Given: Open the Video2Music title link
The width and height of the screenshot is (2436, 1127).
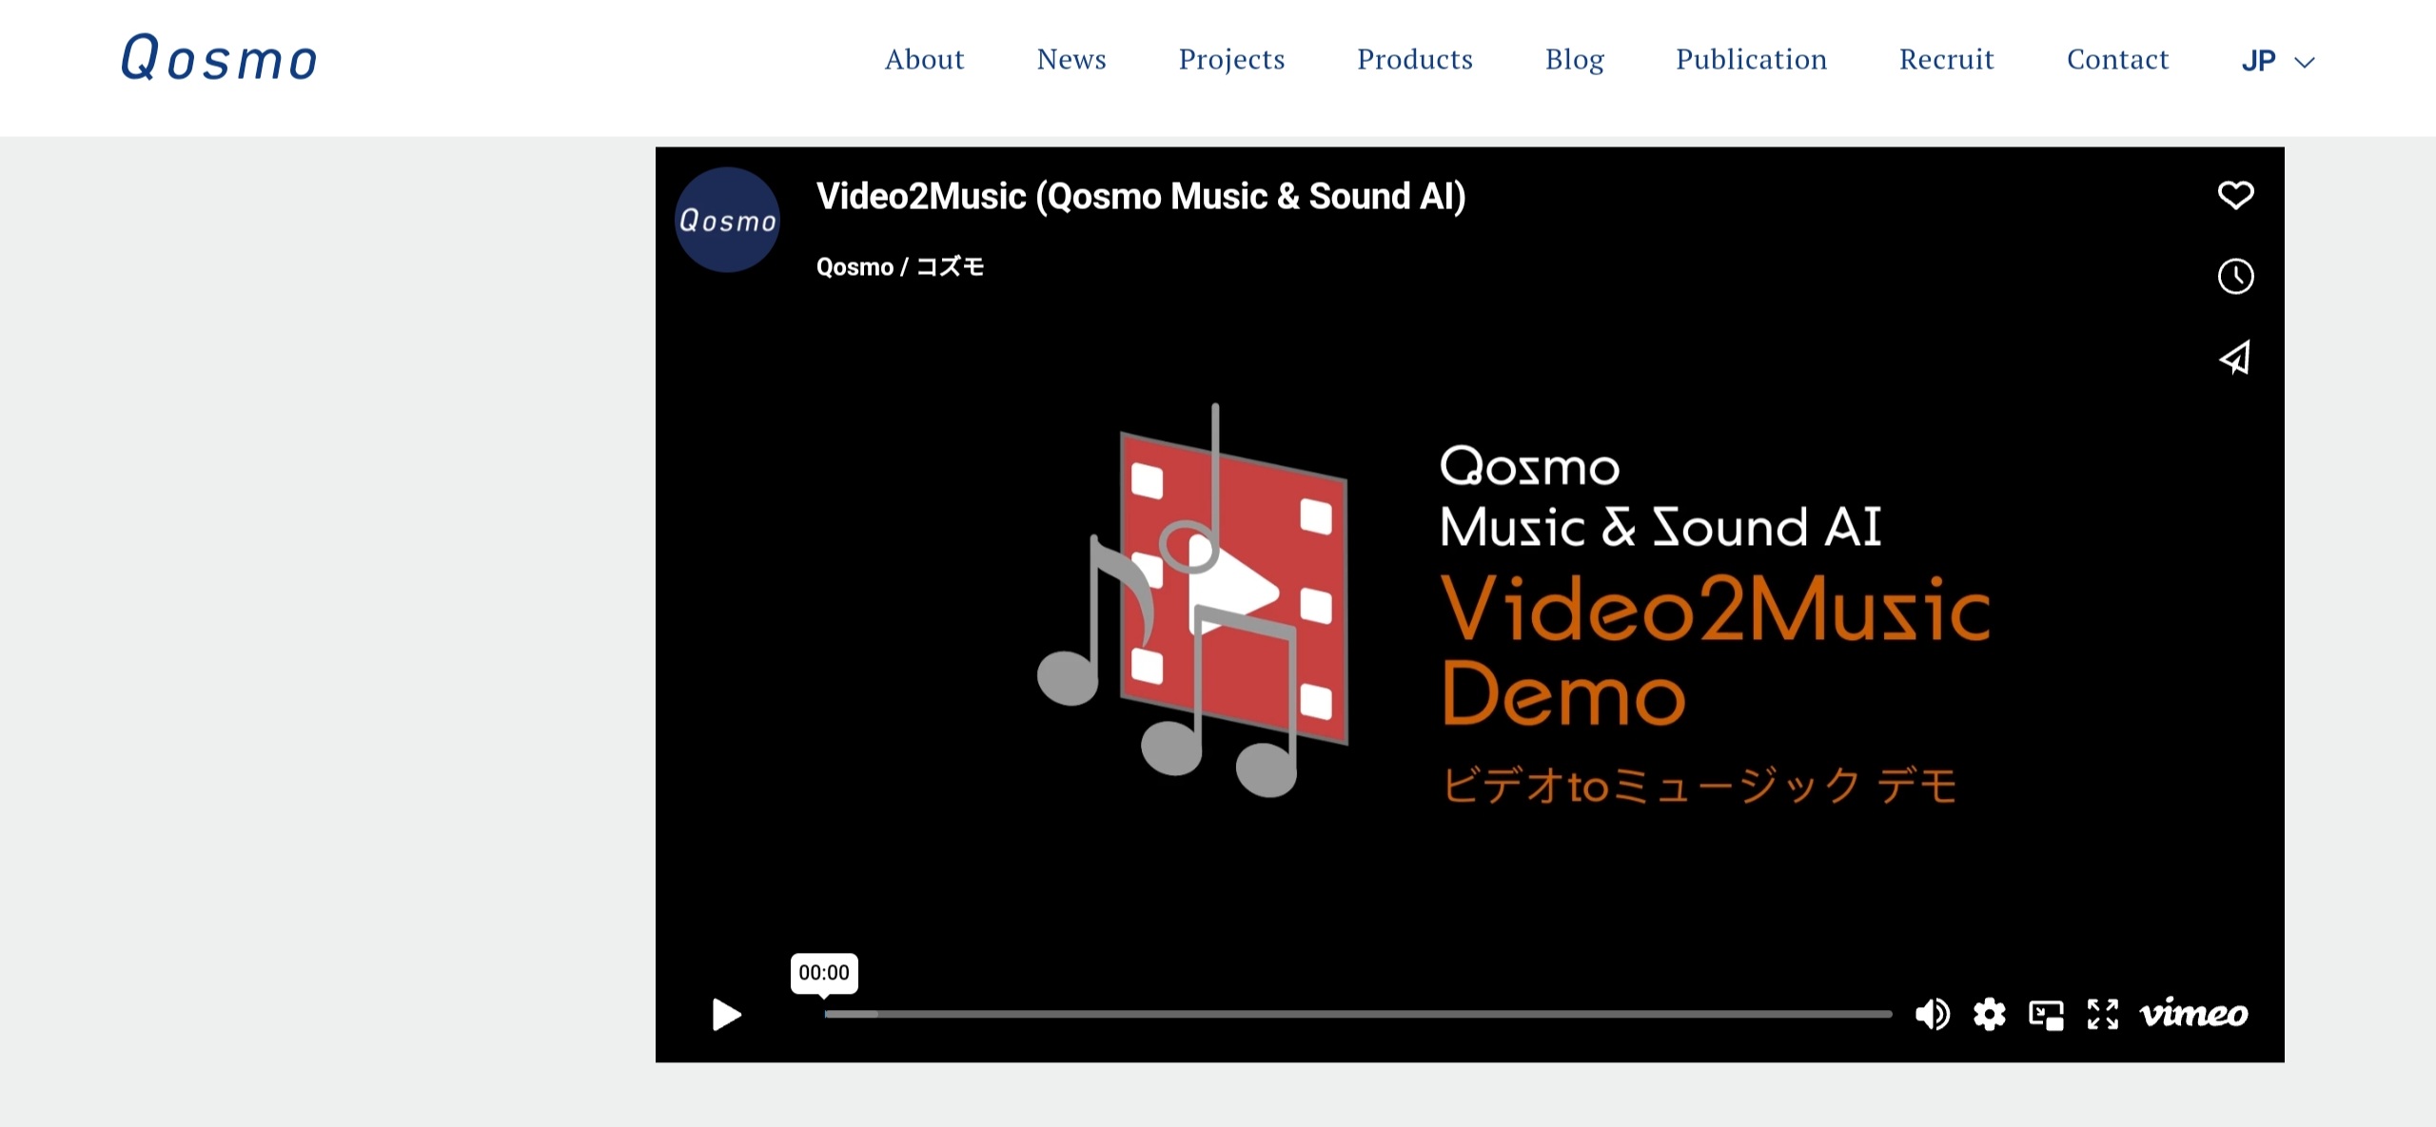Looking at the screenshot, I should click(x=1140, y=197).
